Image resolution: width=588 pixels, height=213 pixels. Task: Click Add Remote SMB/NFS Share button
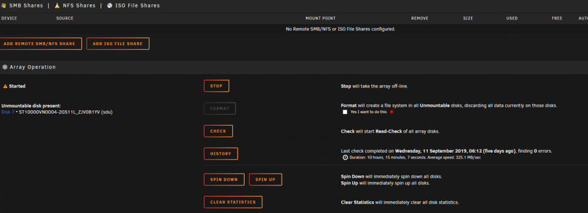(x=41, y=44)
